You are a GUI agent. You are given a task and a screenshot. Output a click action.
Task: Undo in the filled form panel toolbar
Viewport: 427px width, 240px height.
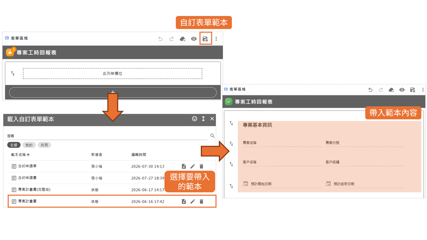pos(370,90)
